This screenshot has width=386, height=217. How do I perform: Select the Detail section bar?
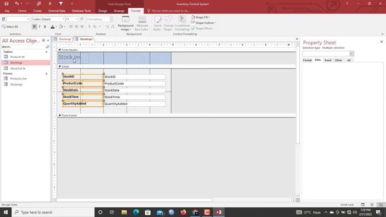click(177, 66)
